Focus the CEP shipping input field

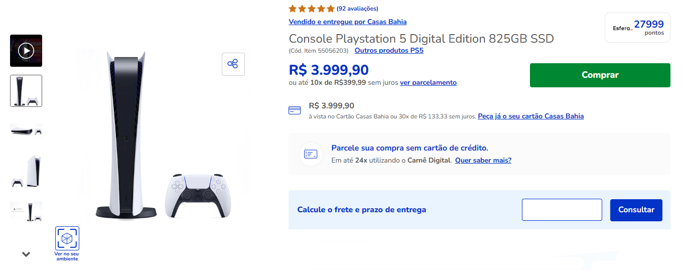pos(562,210)
